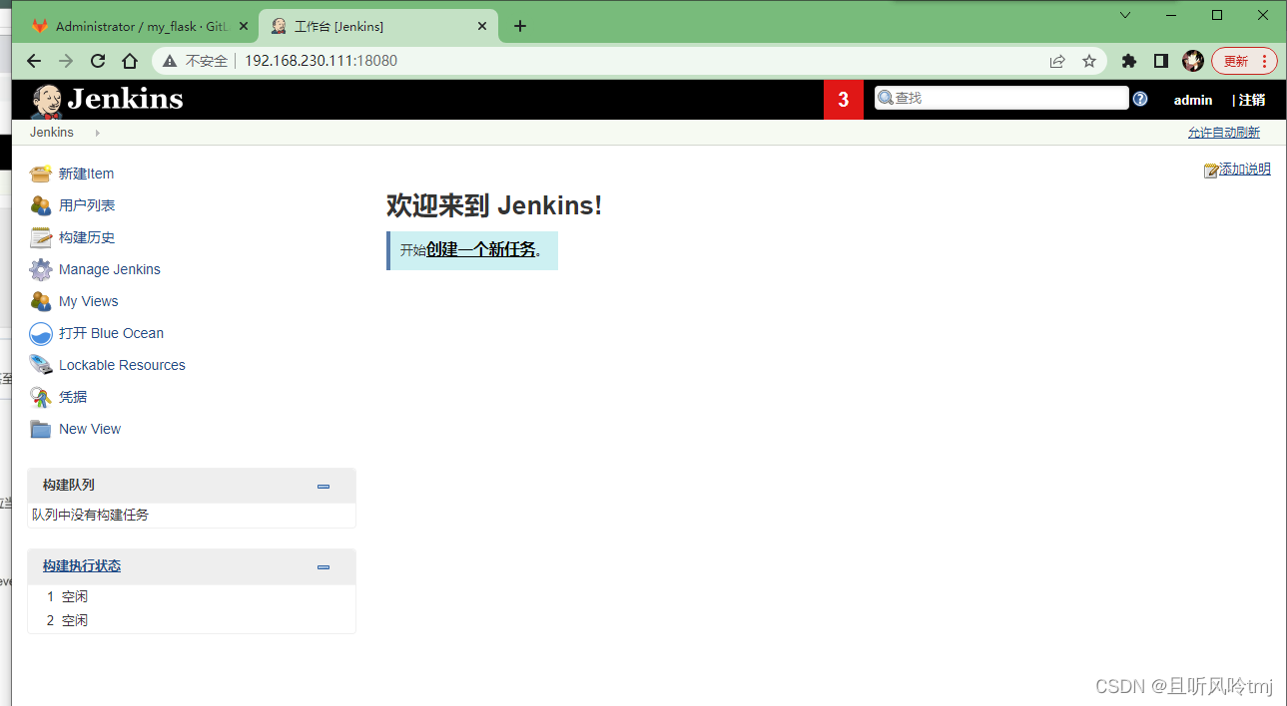
Task: Open the 新建Item menu link
Action: point(86,174)
